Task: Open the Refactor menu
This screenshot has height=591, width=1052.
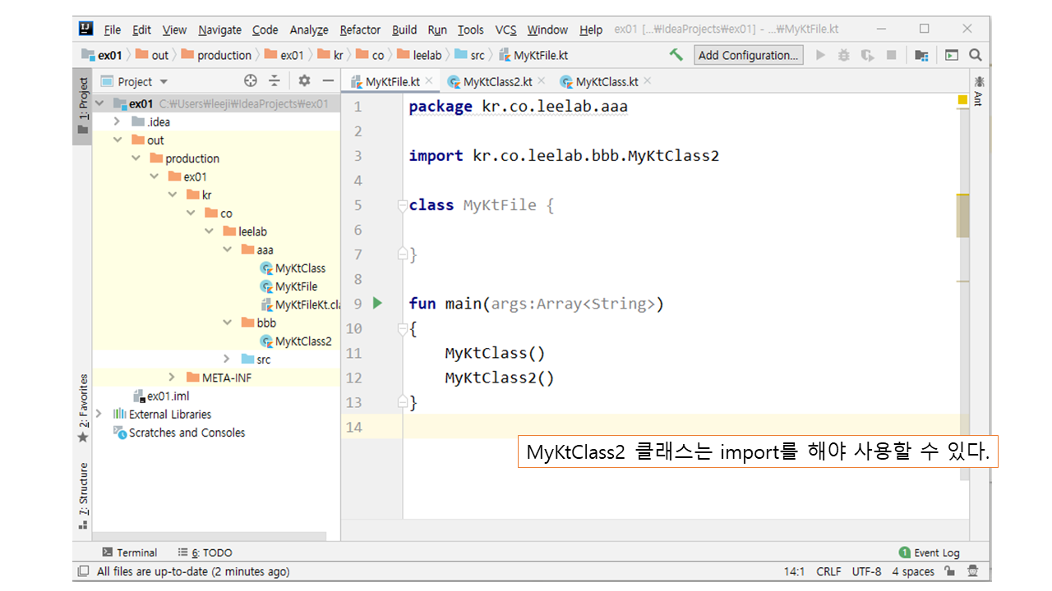Action: pyautogui.click(x=360, y=30)
